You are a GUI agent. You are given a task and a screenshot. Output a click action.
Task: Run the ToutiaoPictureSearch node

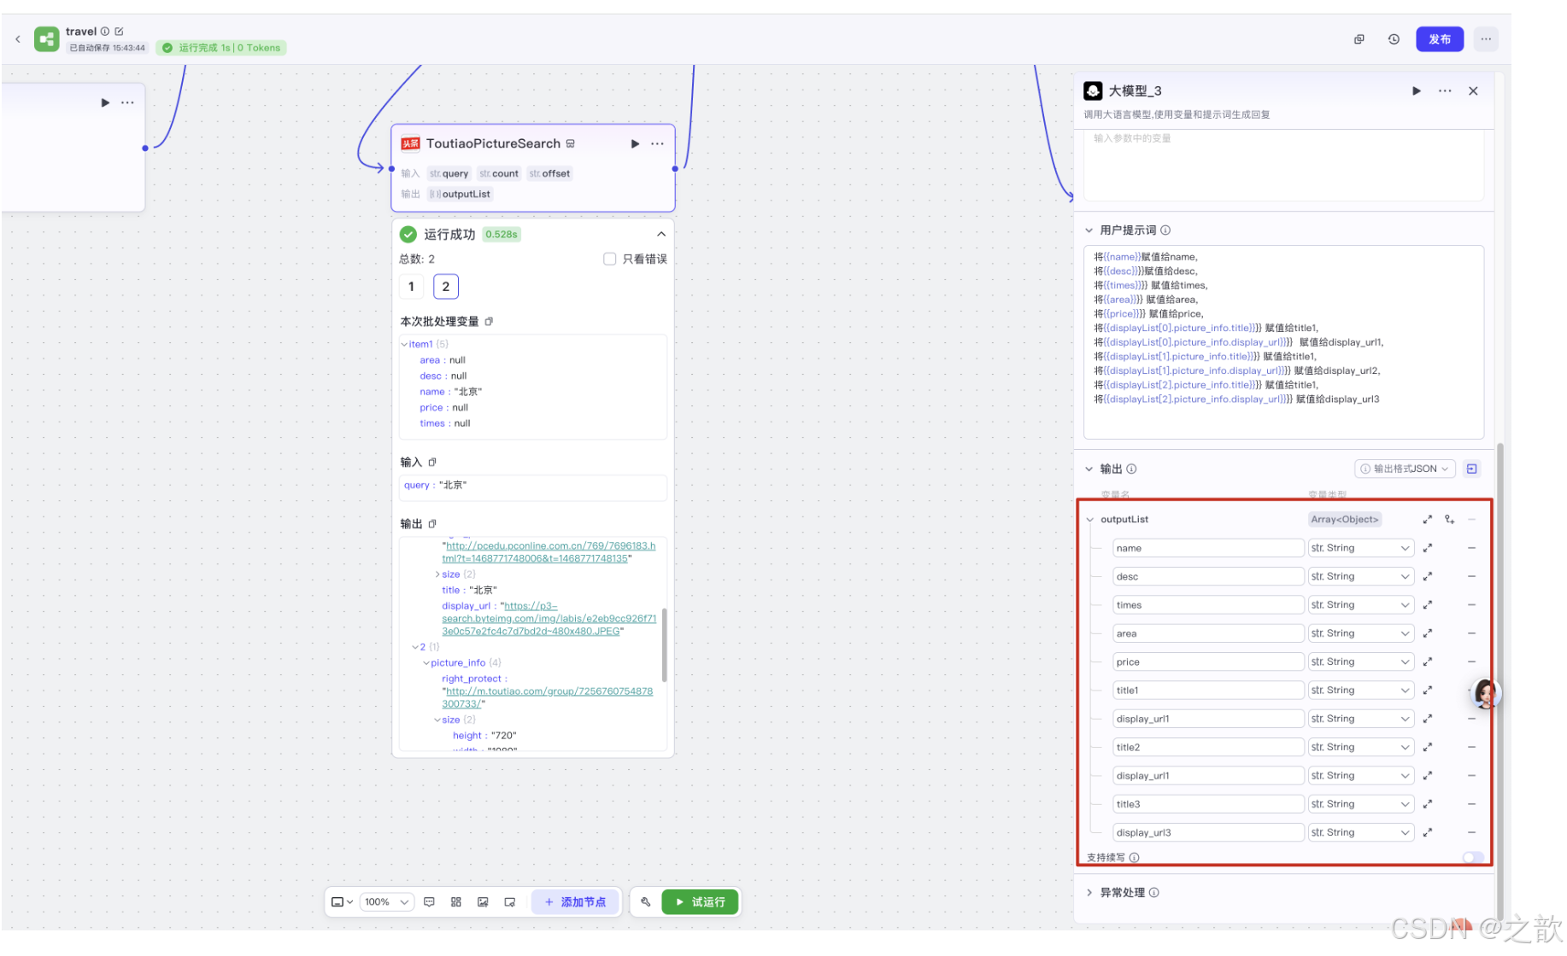pos(635,143)
